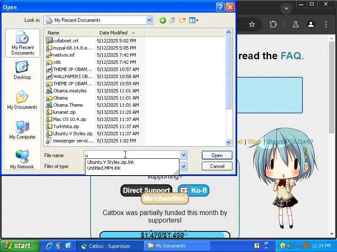Image resolution: width=337 pixels, height=252 pixels.
Task: Open My Network in places bar
Action: pos(22,160)
